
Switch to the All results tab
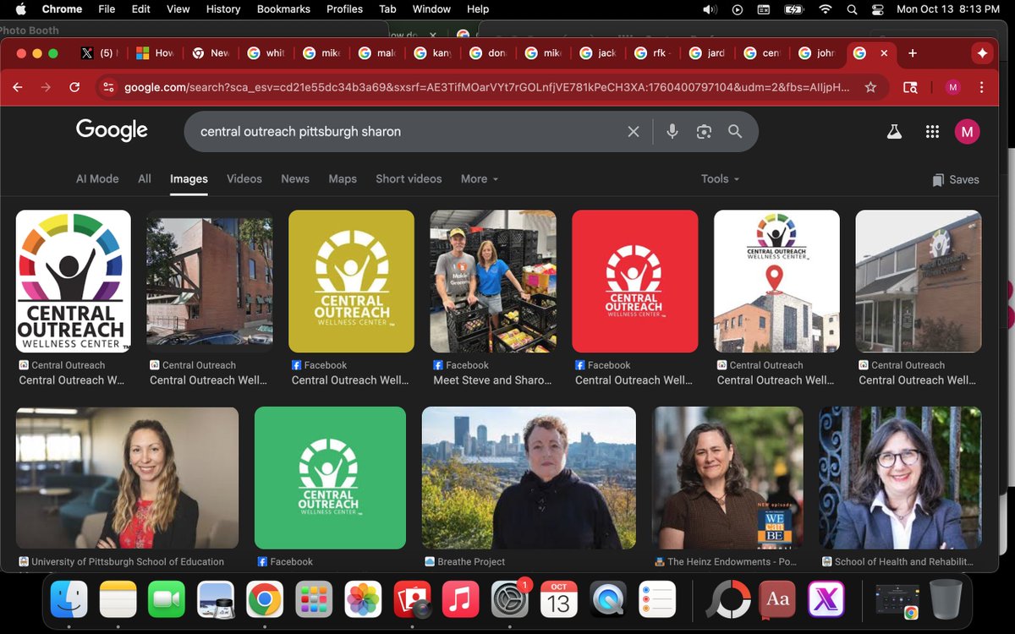[145, 179]
